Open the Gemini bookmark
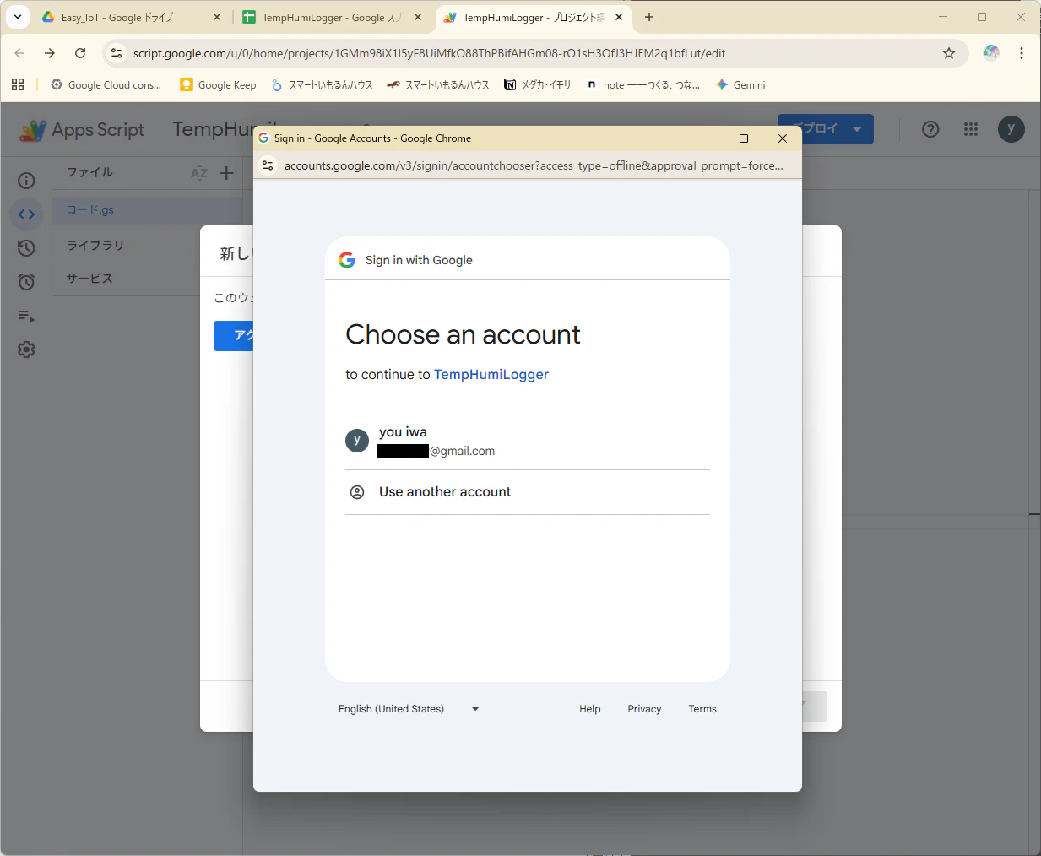The image size is (1041, 856). click(740, 84)
